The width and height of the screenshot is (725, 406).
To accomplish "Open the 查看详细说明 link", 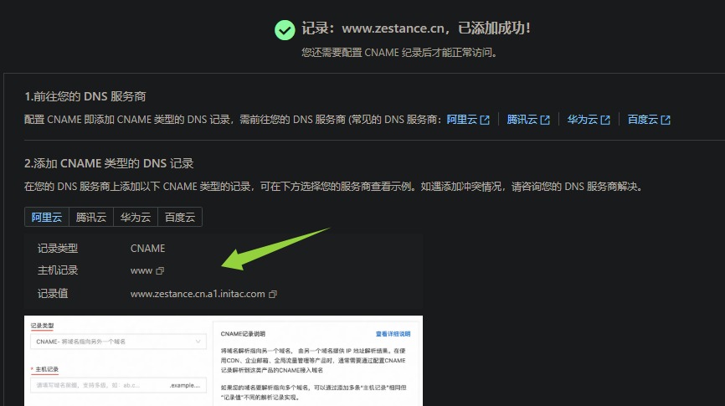I will pyautogui.click(x=392, y=333).
